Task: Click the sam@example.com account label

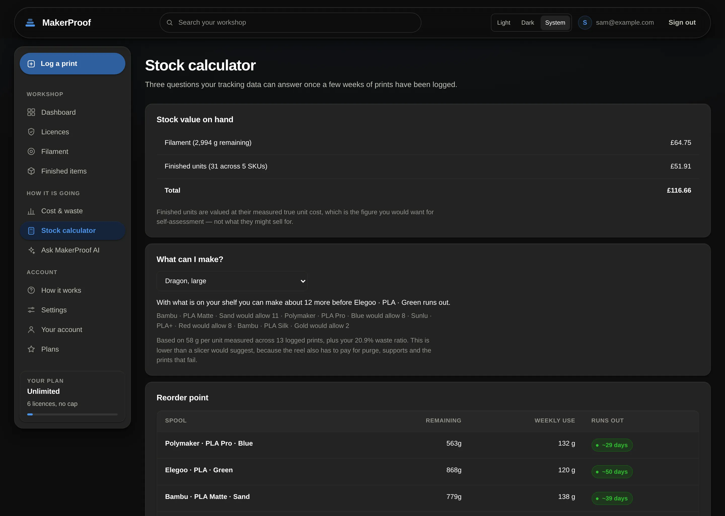Action: coord(625,23)
